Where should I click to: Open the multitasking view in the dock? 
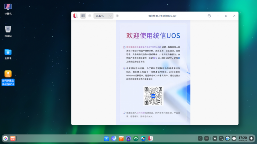(13, 138)
